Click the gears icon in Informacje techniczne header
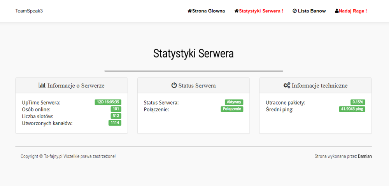Screen dimensions: 389x186 tap(287, 85)
